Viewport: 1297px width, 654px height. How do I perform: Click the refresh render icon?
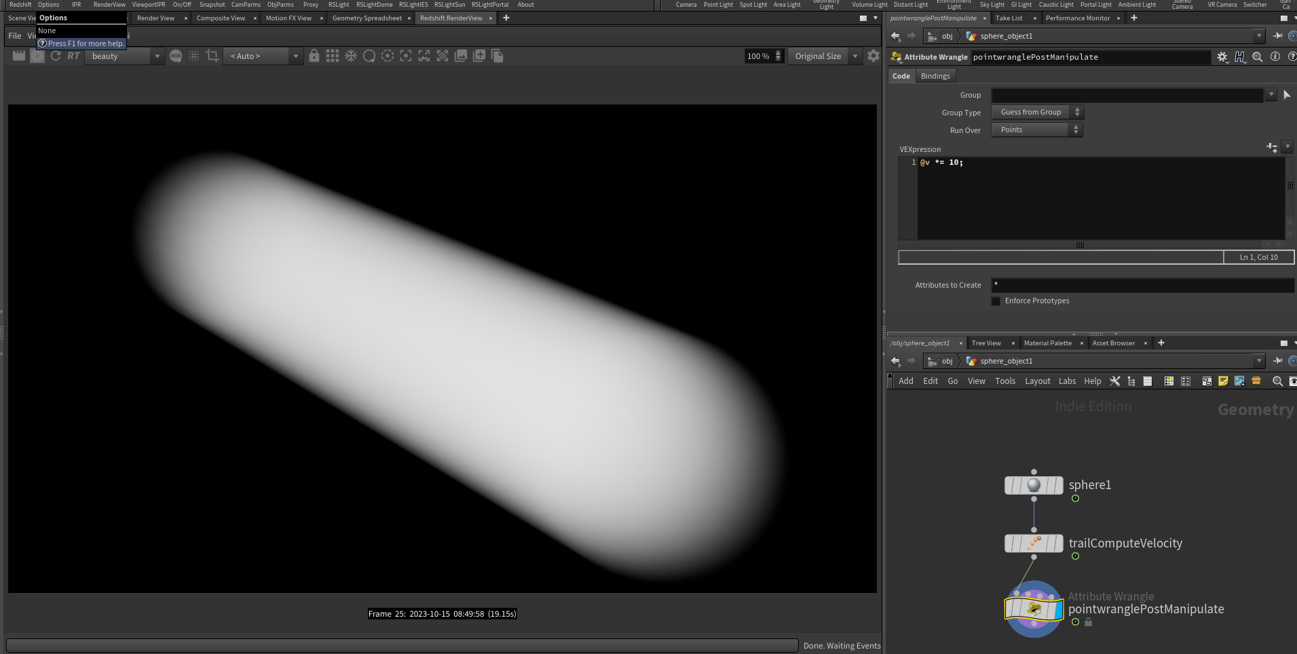click(x=56, y=56)
